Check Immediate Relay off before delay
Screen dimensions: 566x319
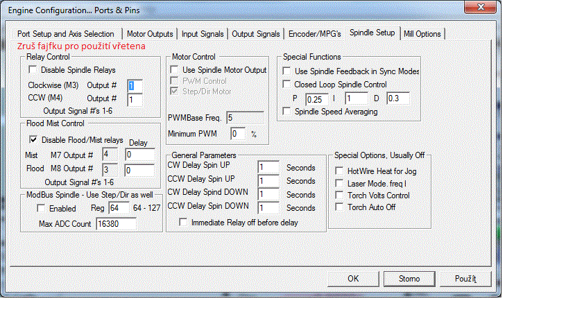tap(183, 223)
